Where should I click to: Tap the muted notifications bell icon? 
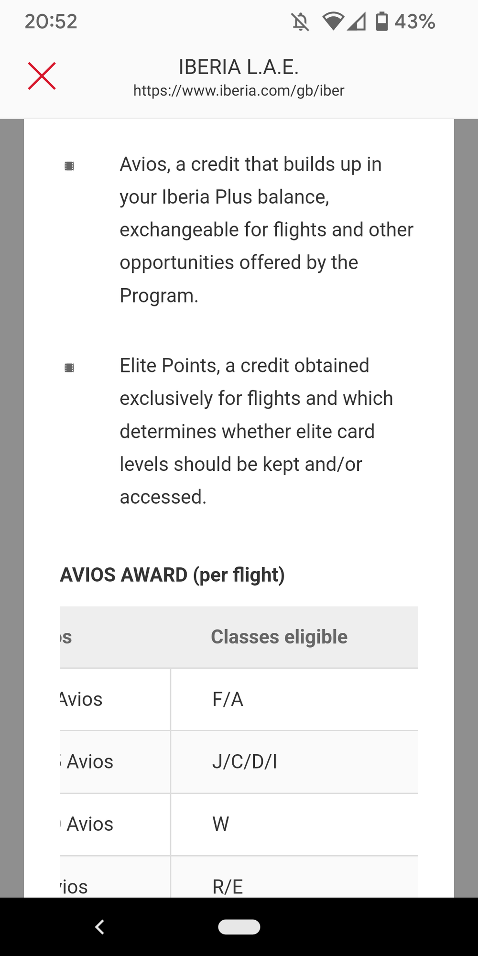coord(300,22)
